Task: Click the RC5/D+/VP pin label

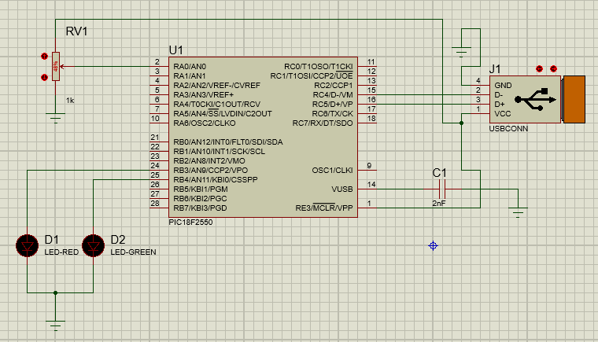Action: (333, 104)
